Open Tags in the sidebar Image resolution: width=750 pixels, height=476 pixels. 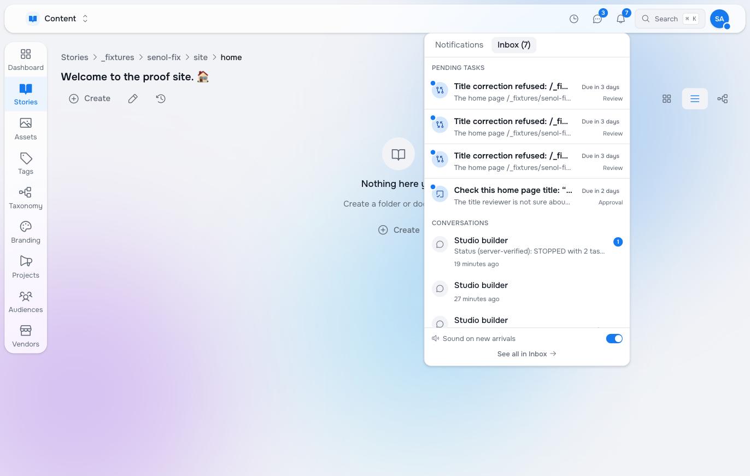26,164
